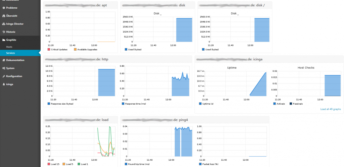Click the orange Available Upgrades legend swatch

pos(75,49)
